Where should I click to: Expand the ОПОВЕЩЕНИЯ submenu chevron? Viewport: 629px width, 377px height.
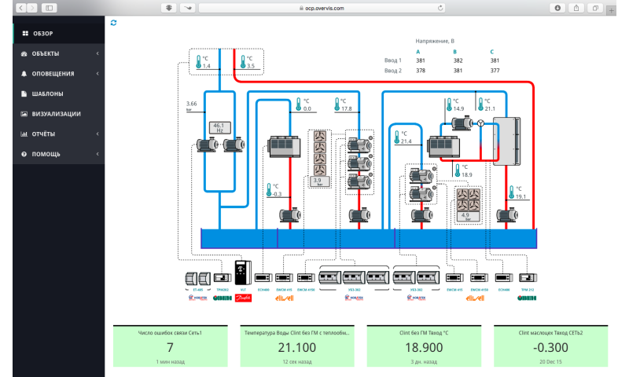click(97, 74)
